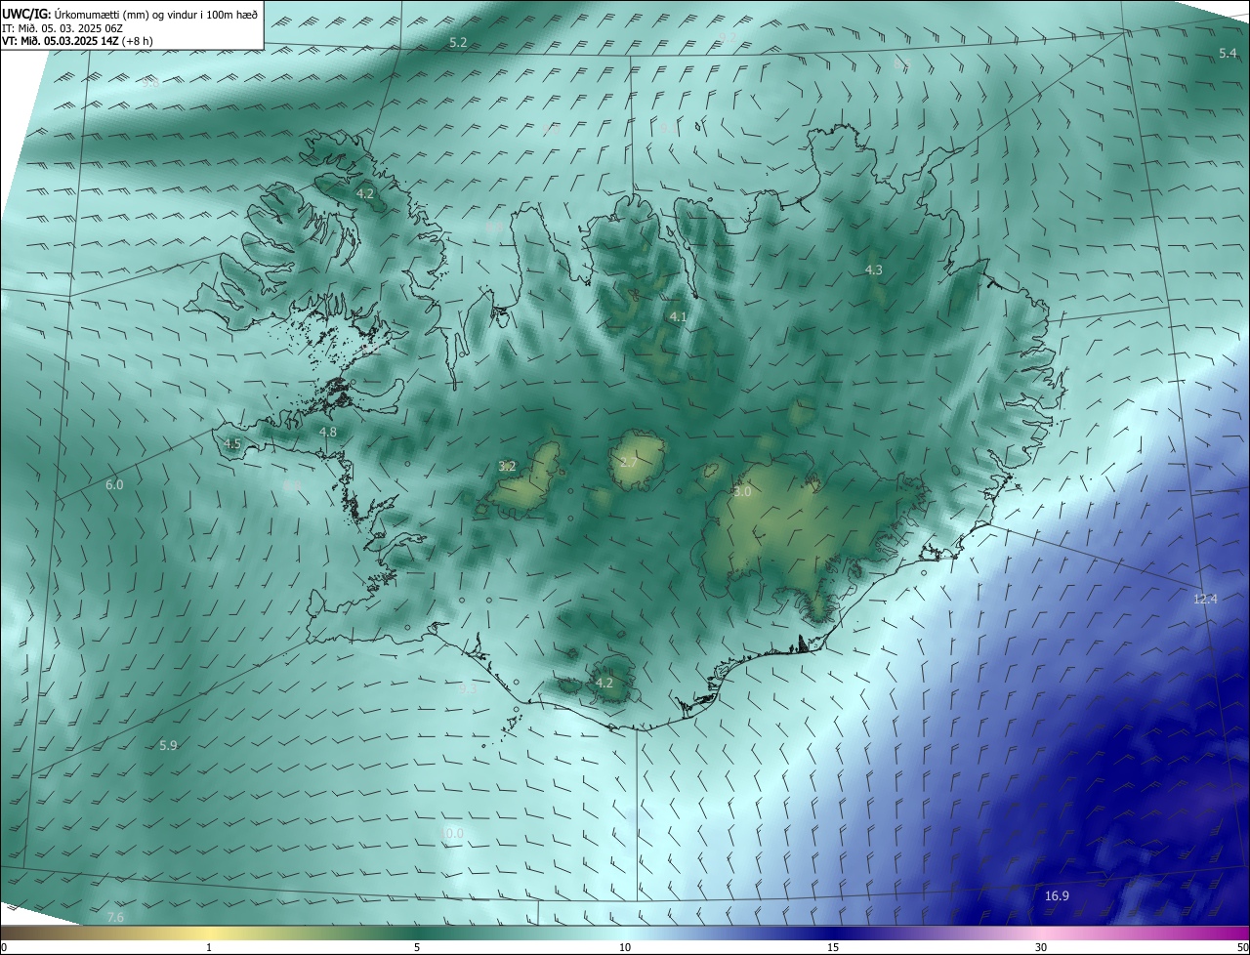Click the "UWC/IG:" source label
The width and height of the screenshot is (1250, 955).
(x=26, y=15)
